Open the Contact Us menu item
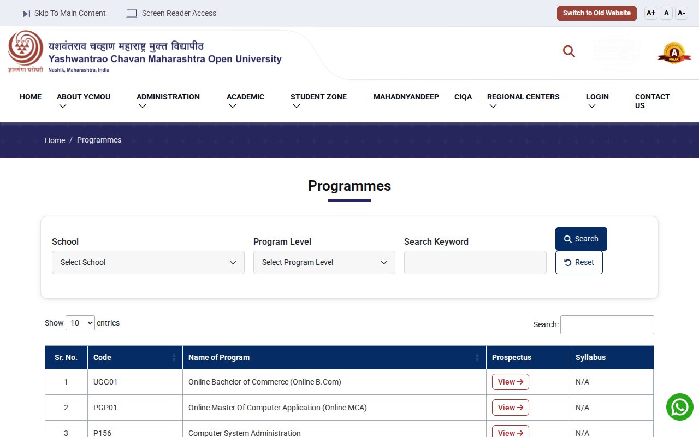Viewport: 699px width, 437px height. click(652, 101)
